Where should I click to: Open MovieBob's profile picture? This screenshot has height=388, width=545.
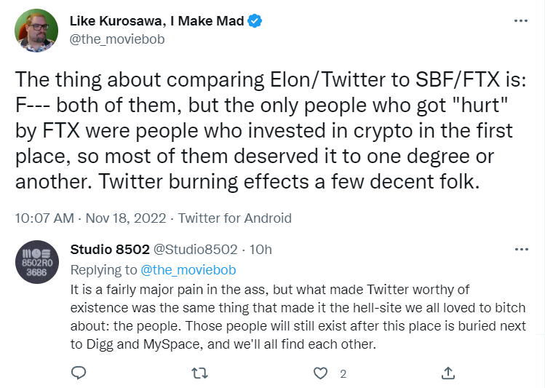pos(36,31)
